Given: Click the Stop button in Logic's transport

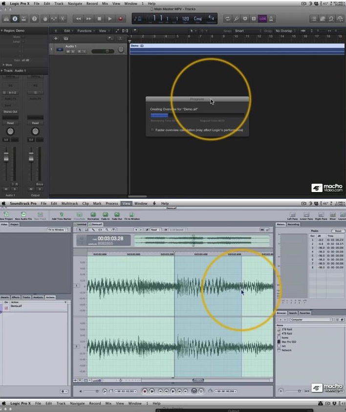Looking at the screenshot, I should pyautogui.click(x=99, y=19).
